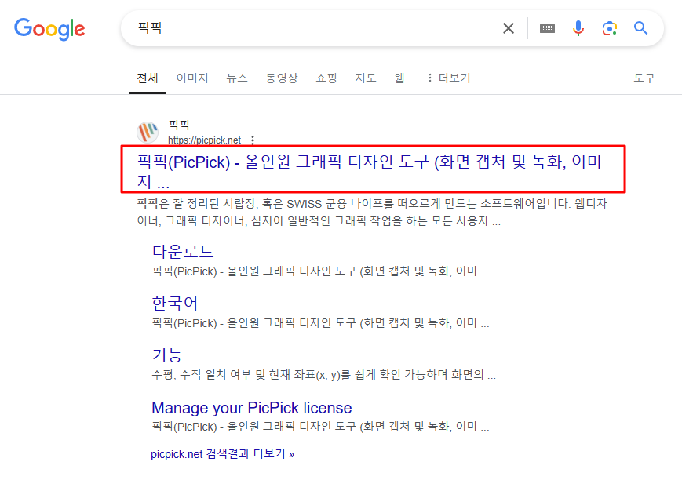The height and width of the screenshot is (491, 682).
Task: Switch to the 지도 tab
Action: point(366,78)
